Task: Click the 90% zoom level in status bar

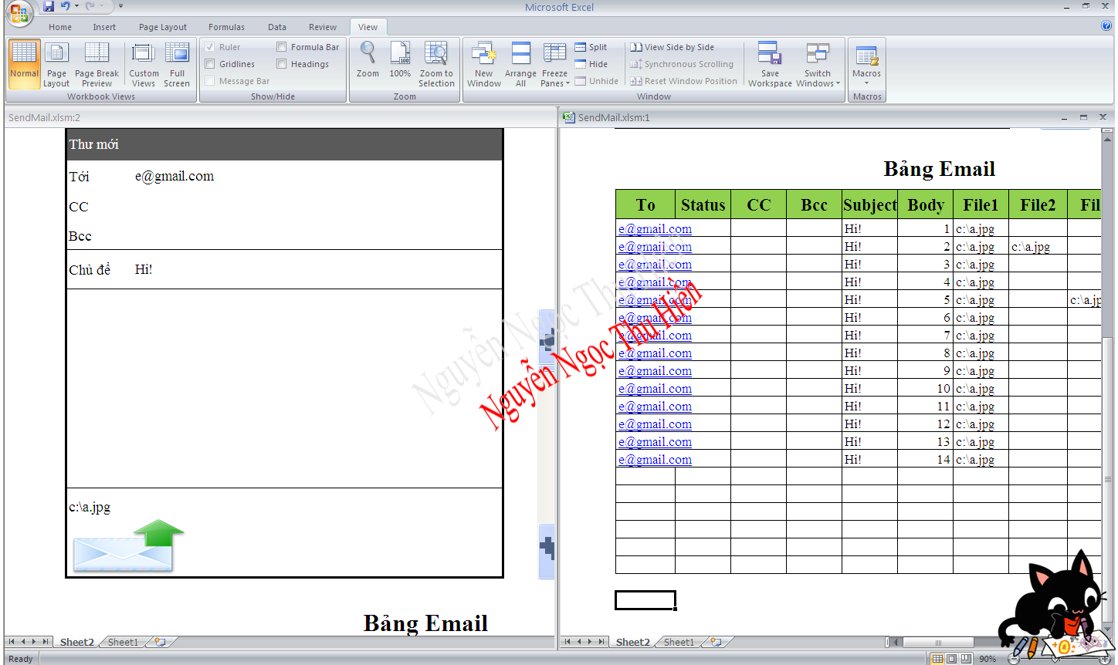Action: click(x=988, y=659)
